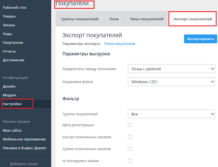Screen dimensions: 218x167
Task: Select the Параметры экспорта sub-tab
Action: pos(81,44)
